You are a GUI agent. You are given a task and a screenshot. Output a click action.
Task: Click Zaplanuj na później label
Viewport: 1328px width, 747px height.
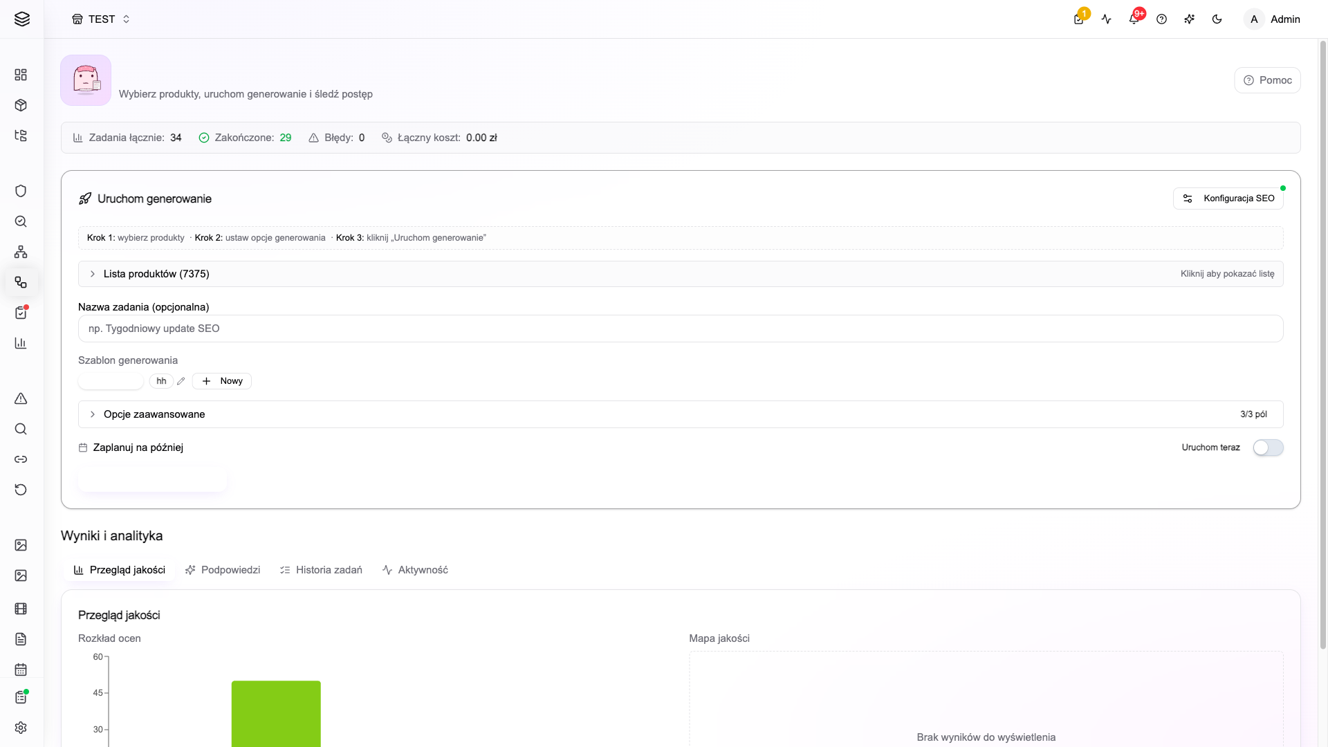138,448
